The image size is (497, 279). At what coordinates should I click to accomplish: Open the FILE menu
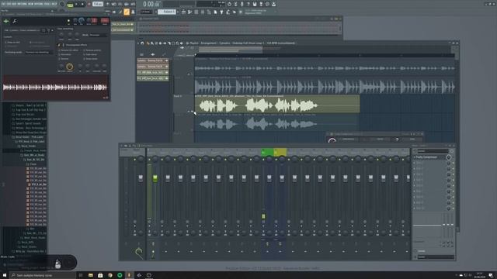[x=3, y=4]
